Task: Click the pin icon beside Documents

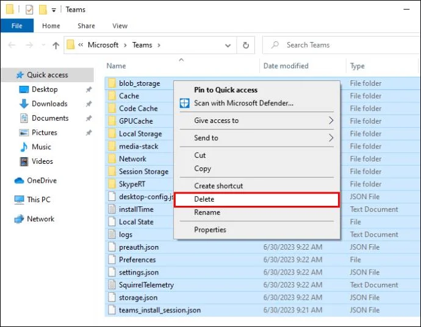Action: pos(88,119)
